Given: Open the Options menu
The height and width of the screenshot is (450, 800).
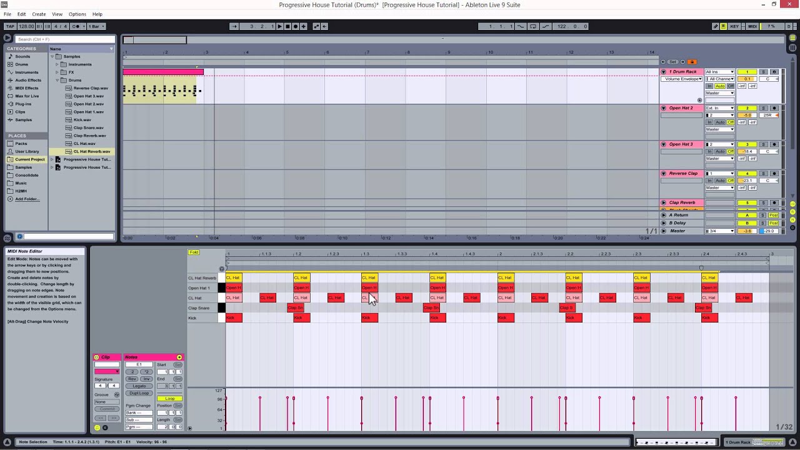Looking at the screenshot, I should tap(77, 14).
